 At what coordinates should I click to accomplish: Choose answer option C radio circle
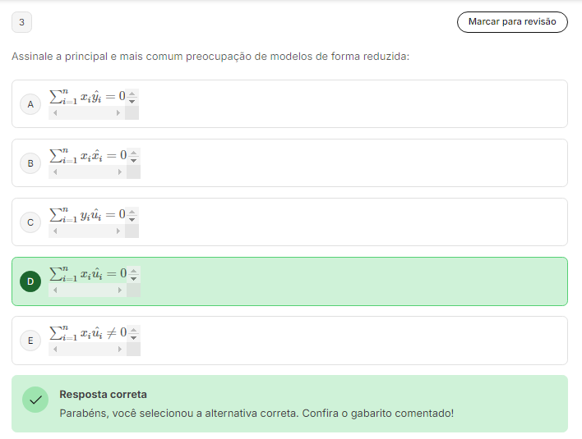(30, 222)
